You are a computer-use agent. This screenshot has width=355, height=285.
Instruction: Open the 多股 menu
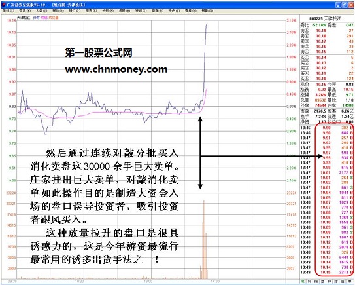[124, 10]
